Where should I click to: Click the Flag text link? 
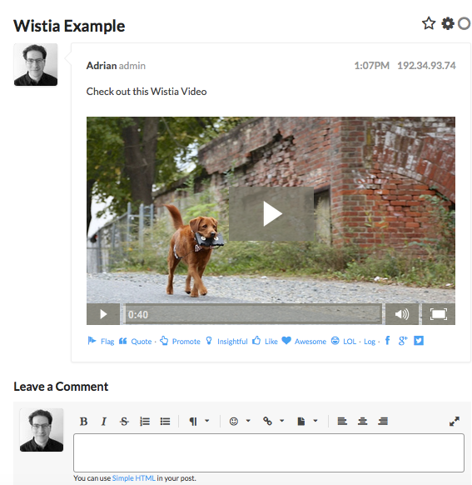pos(107,342)
